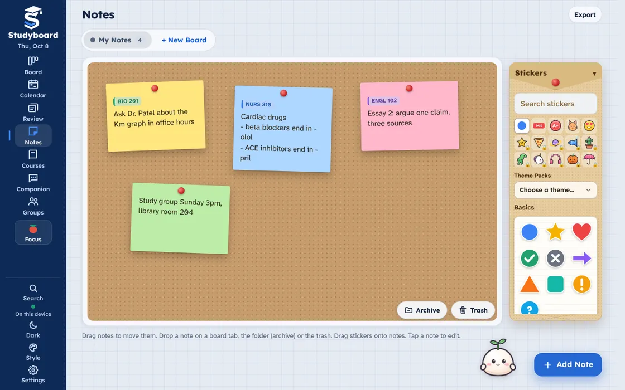Click the 'On this device' status indicator
This screenshot has height=390, width=625.
point(33,311)
